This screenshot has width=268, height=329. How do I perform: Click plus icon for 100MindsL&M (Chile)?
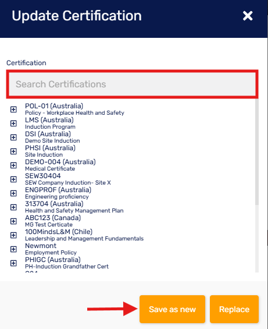[x=13, y=235]
